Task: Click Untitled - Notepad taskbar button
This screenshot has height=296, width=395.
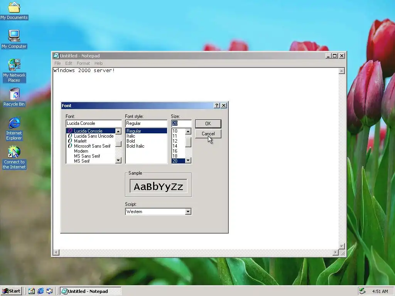Action: pyautogui.click(x=91, y=291)
